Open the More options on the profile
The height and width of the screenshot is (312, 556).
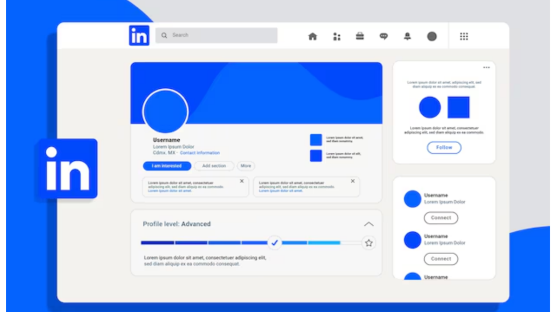245,166
